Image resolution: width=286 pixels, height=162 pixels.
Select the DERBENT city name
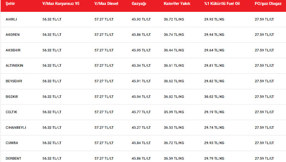[x=13, y=158]
